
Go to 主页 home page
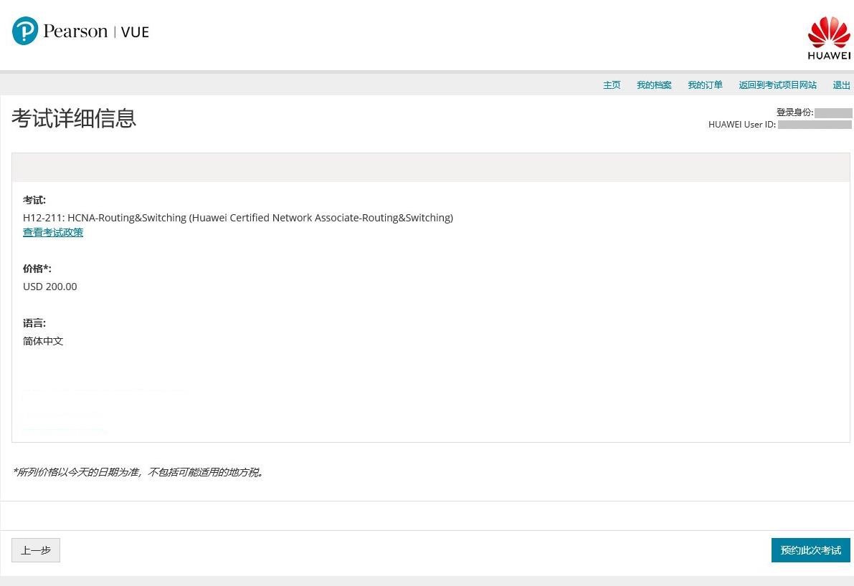coord(612,85)
